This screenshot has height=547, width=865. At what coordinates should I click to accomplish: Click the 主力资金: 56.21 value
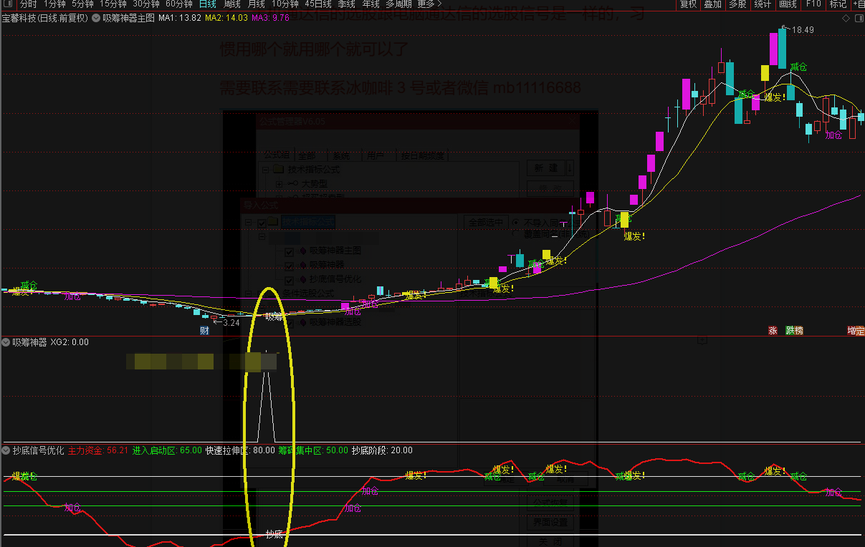98,450
